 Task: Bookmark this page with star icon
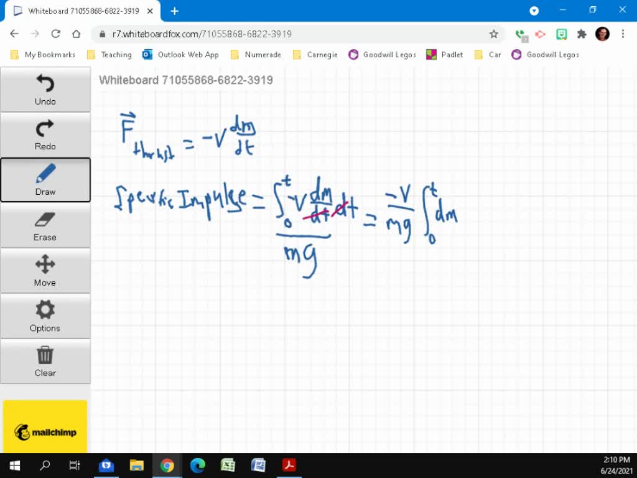(x=493, y=34)
